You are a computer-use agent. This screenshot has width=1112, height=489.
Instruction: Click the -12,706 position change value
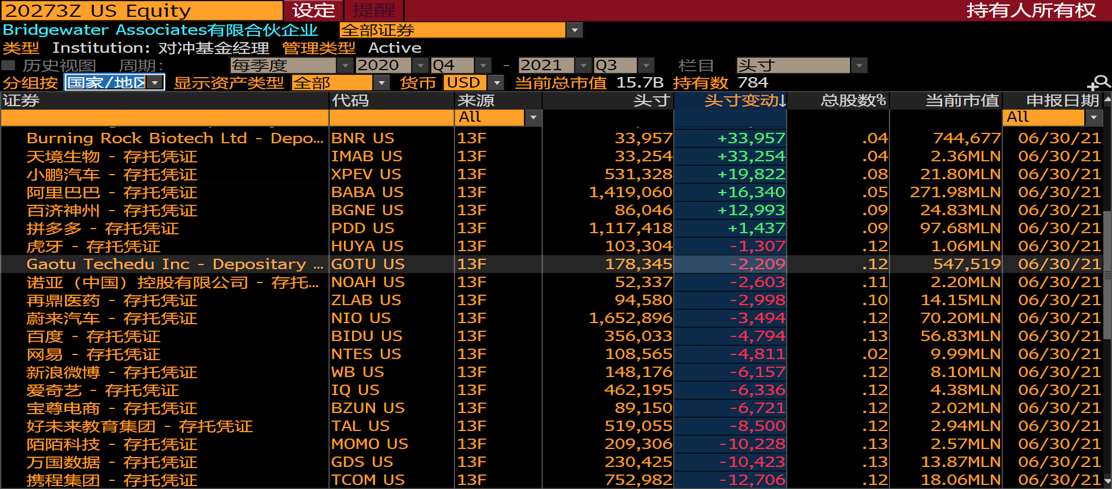pyautogui.click(x=753, y=480)
